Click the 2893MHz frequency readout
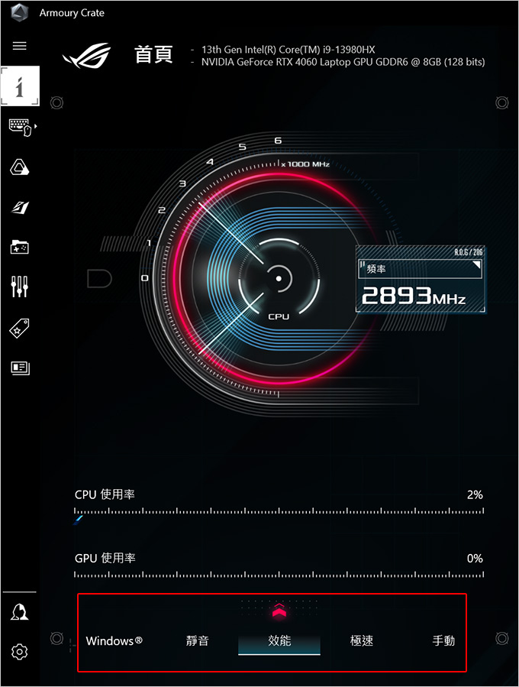Image resolution: width=519 pixels, height=687 pixels. coord(414,296)
